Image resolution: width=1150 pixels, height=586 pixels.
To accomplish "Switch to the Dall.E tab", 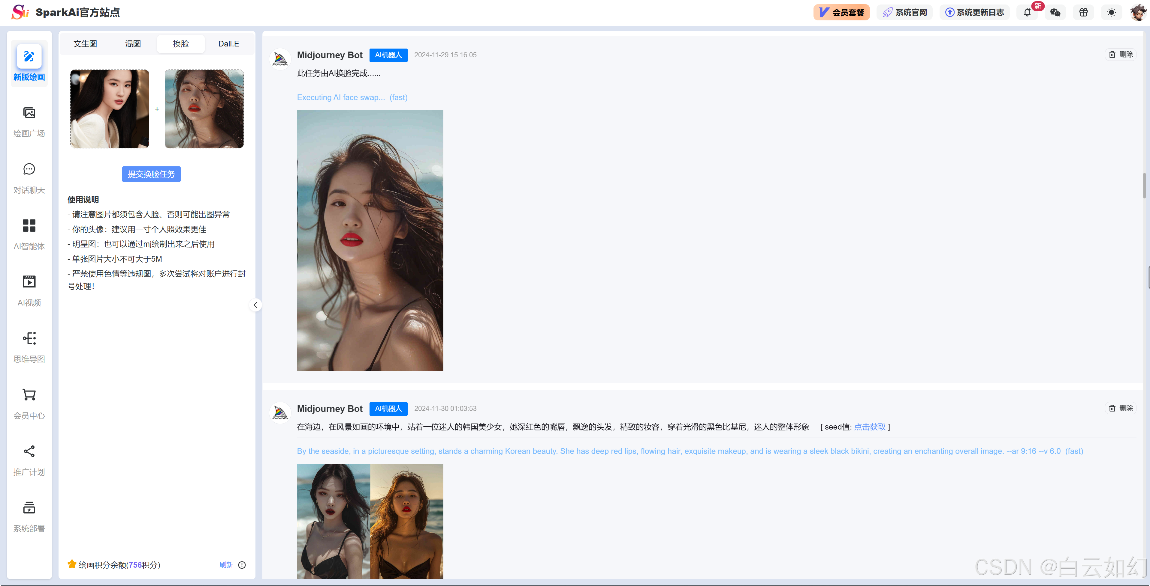I will (x=228, y=44).
